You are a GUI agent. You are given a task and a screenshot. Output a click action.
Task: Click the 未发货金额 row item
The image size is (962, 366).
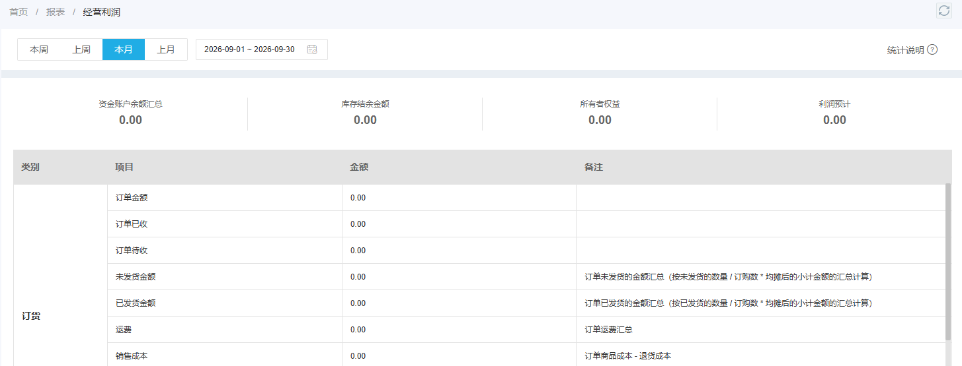136,277
